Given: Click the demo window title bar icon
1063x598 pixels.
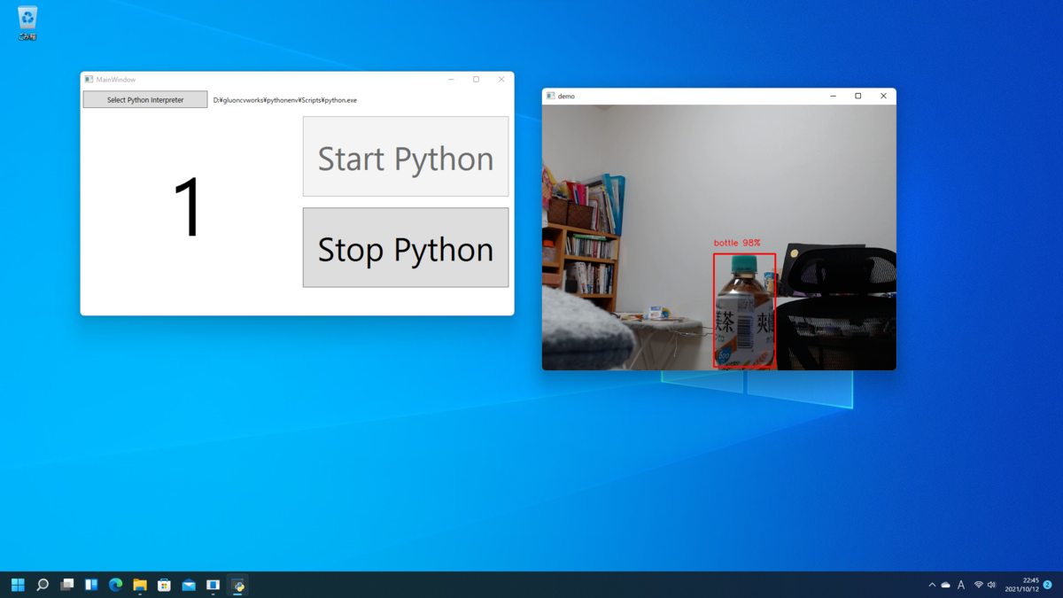Looking at the screenshot, I should tap(551, 96).
